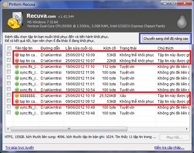Screen dimensions: 194x153
Task: Sort by the Kích cỡ column header
Action: point(107,48)
